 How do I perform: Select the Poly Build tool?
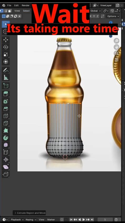6,130
